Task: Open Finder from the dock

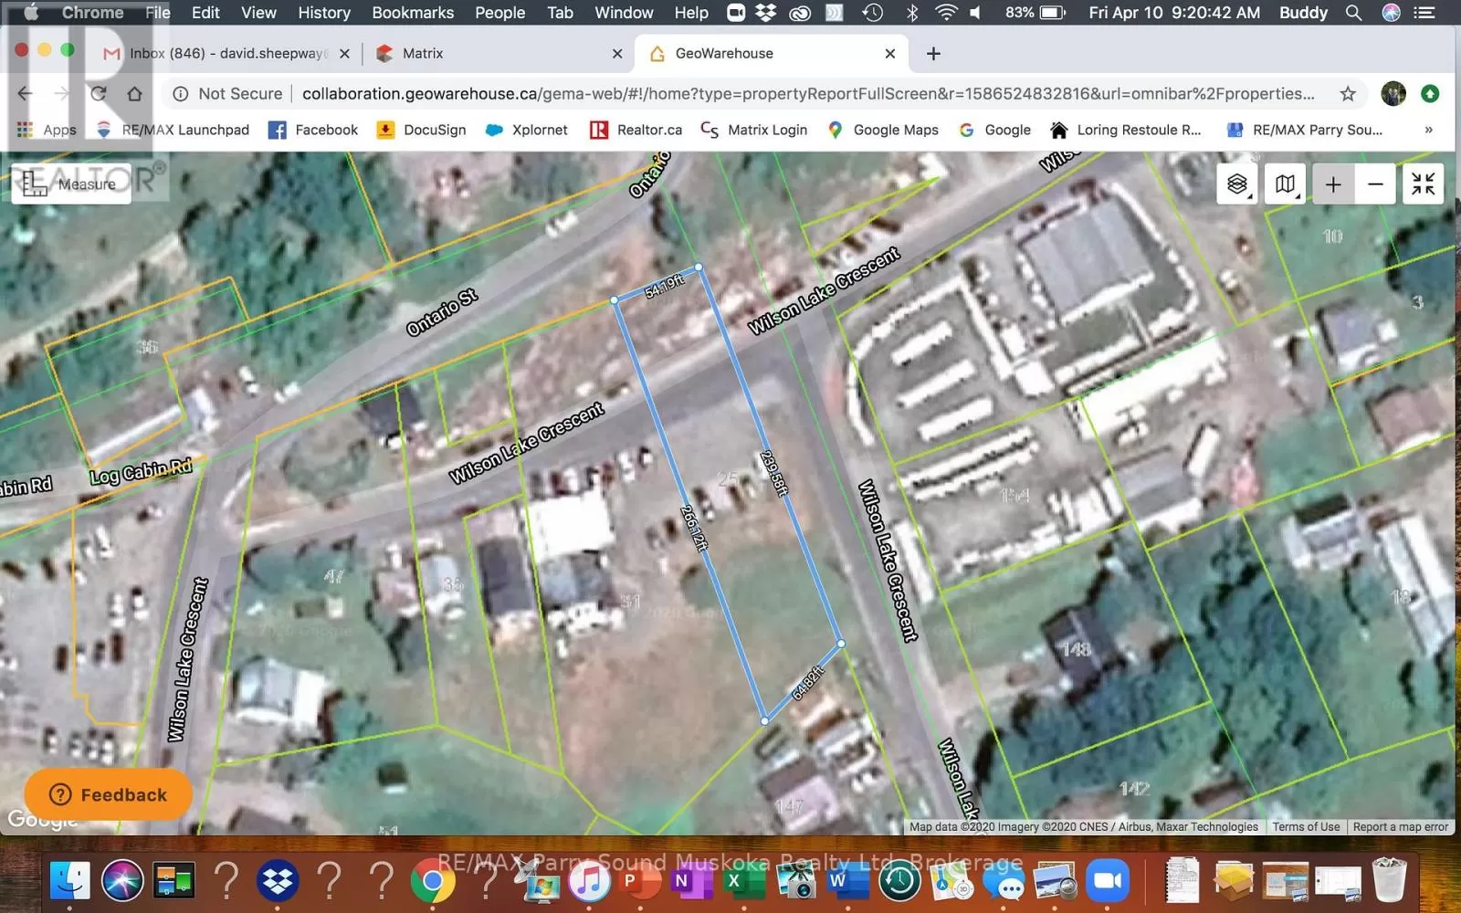Action: point(70,881)
